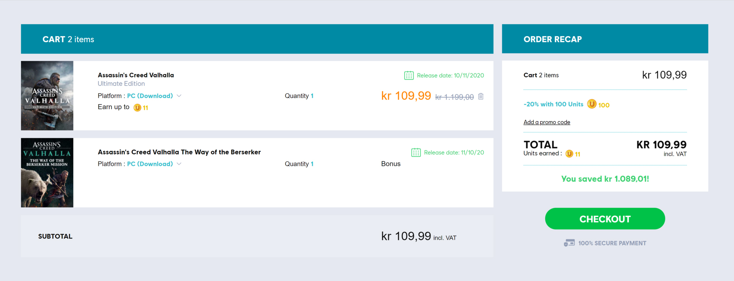Delete Assassin's Creed Valhalla with trash icon
Image resolution: width=734 pixels, height=281 pixels.
[x=481, y=97]
